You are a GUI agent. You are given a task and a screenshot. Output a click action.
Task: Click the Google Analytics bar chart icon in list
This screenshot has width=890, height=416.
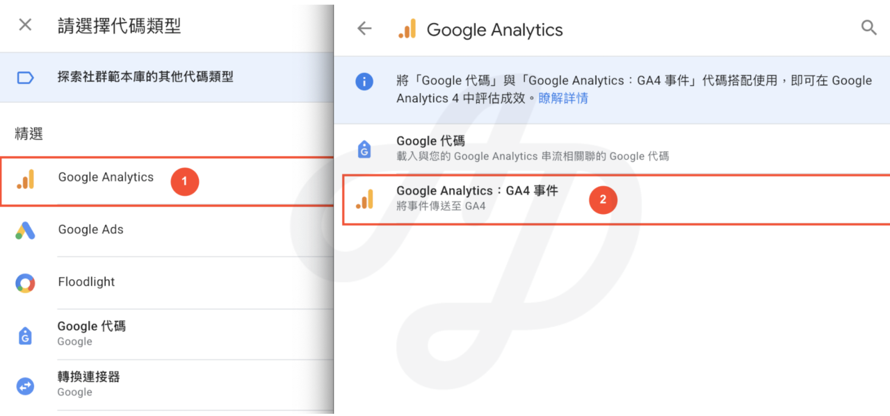(25, 179)
